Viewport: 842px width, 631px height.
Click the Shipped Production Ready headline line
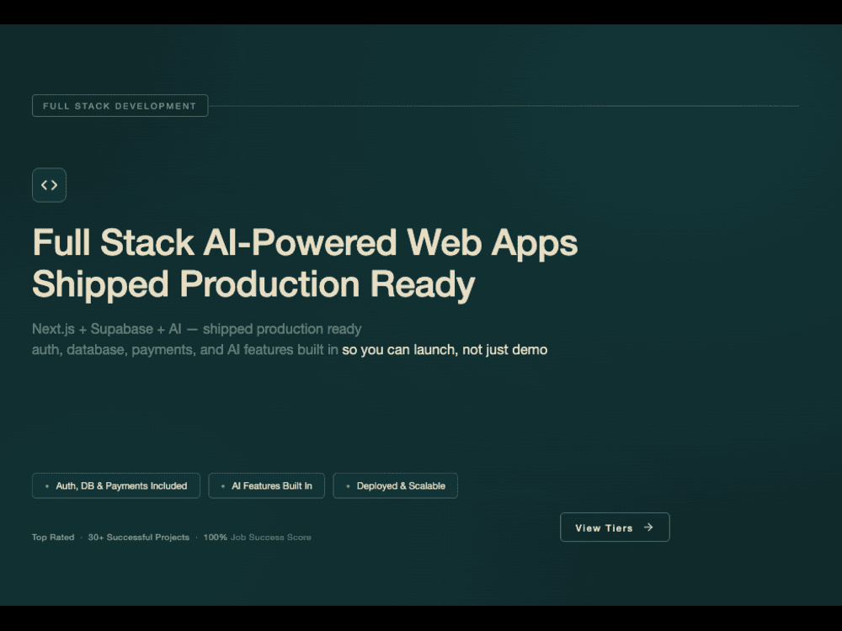[253, 284]
